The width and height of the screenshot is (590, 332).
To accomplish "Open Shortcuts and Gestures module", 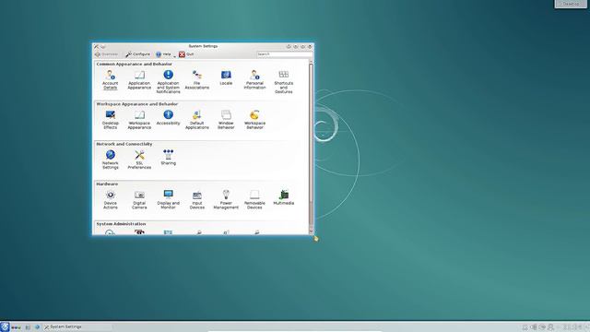I will 284,82.
